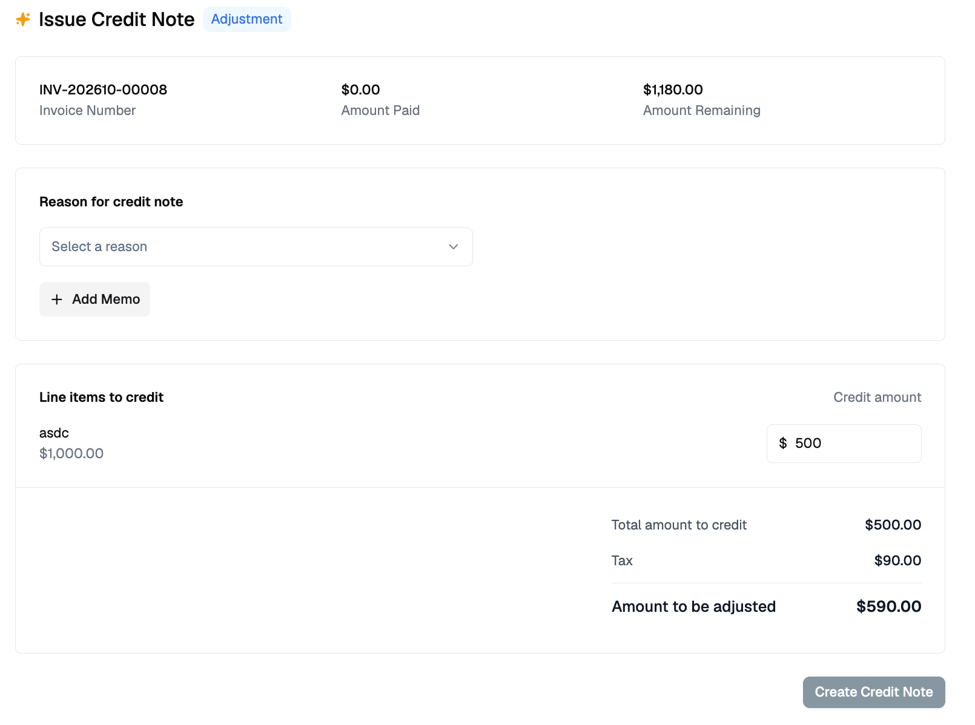
Task: Click the Amount to be adjusted label
Action: [693, 606]
